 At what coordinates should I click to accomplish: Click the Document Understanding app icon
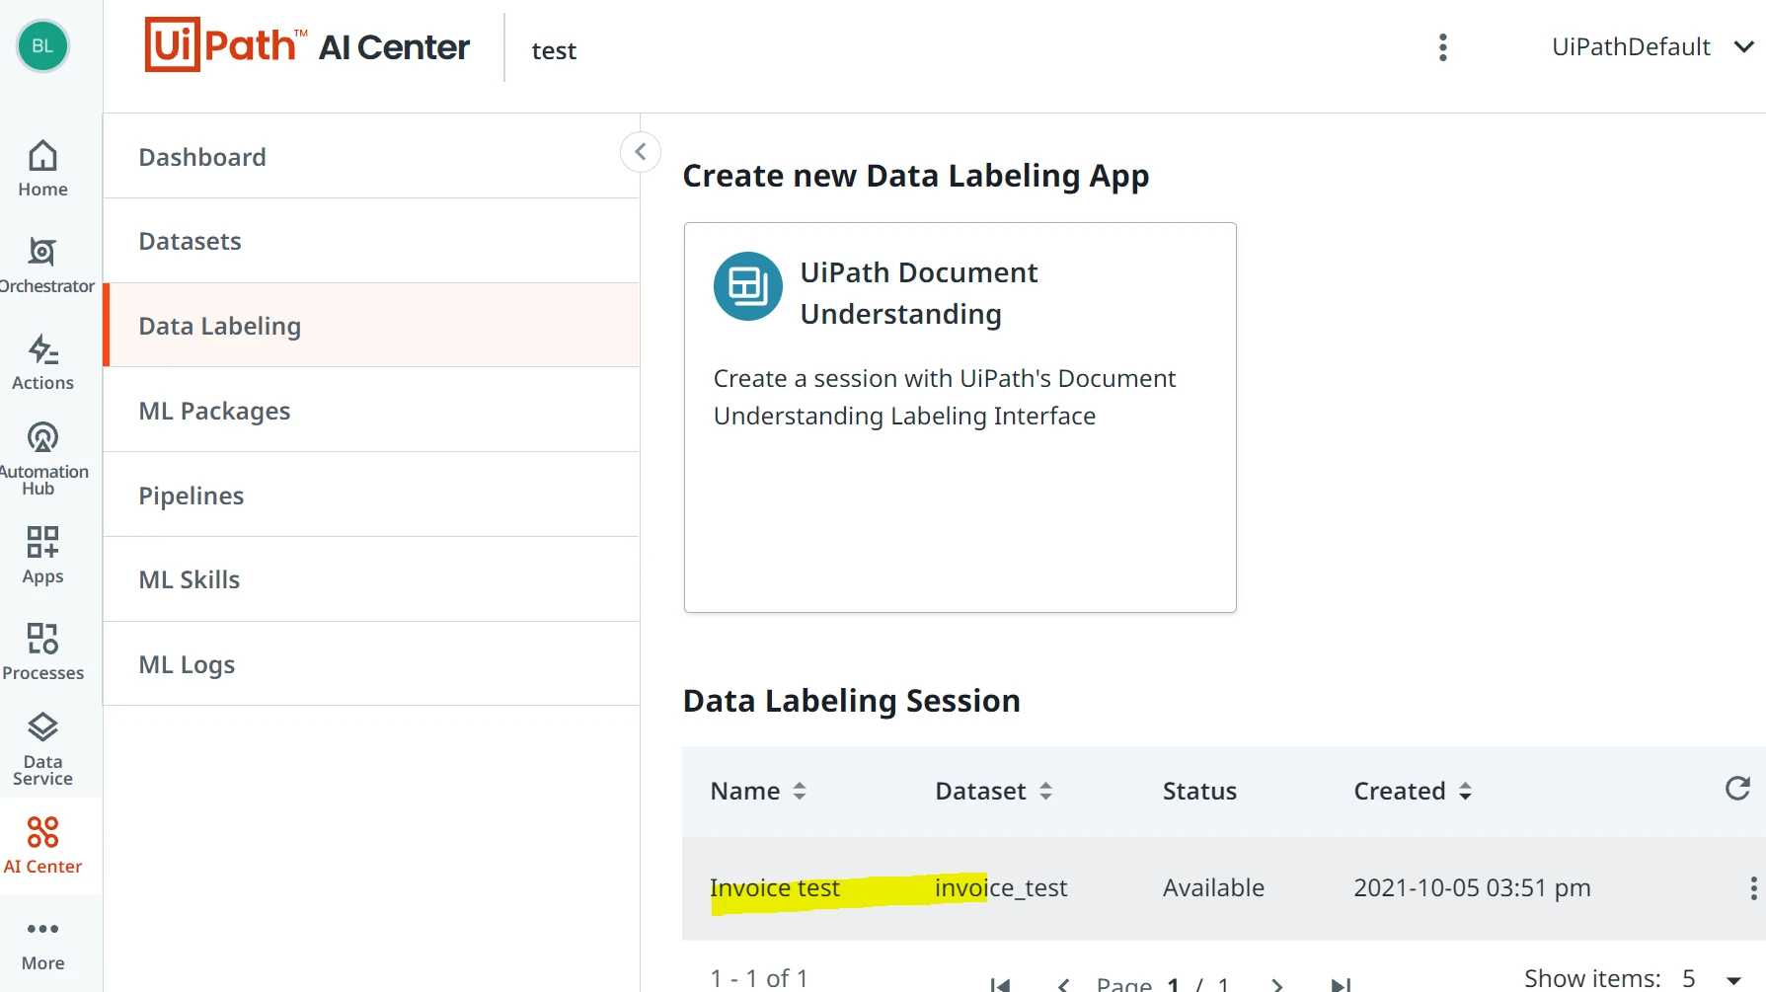point(748,286)
